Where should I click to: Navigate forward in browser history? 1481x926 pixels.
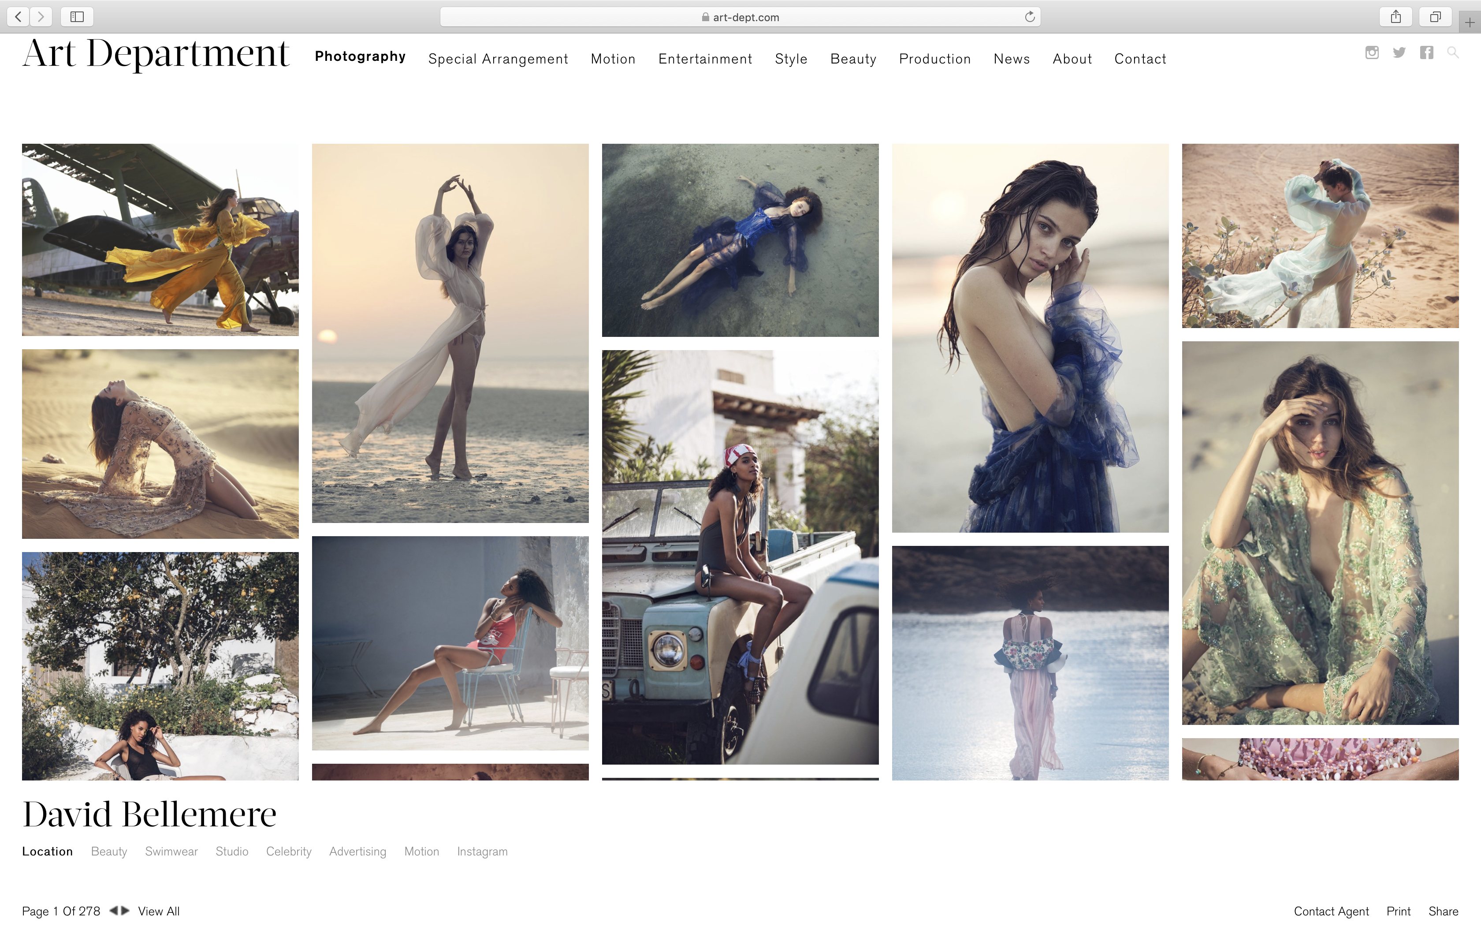41,17
